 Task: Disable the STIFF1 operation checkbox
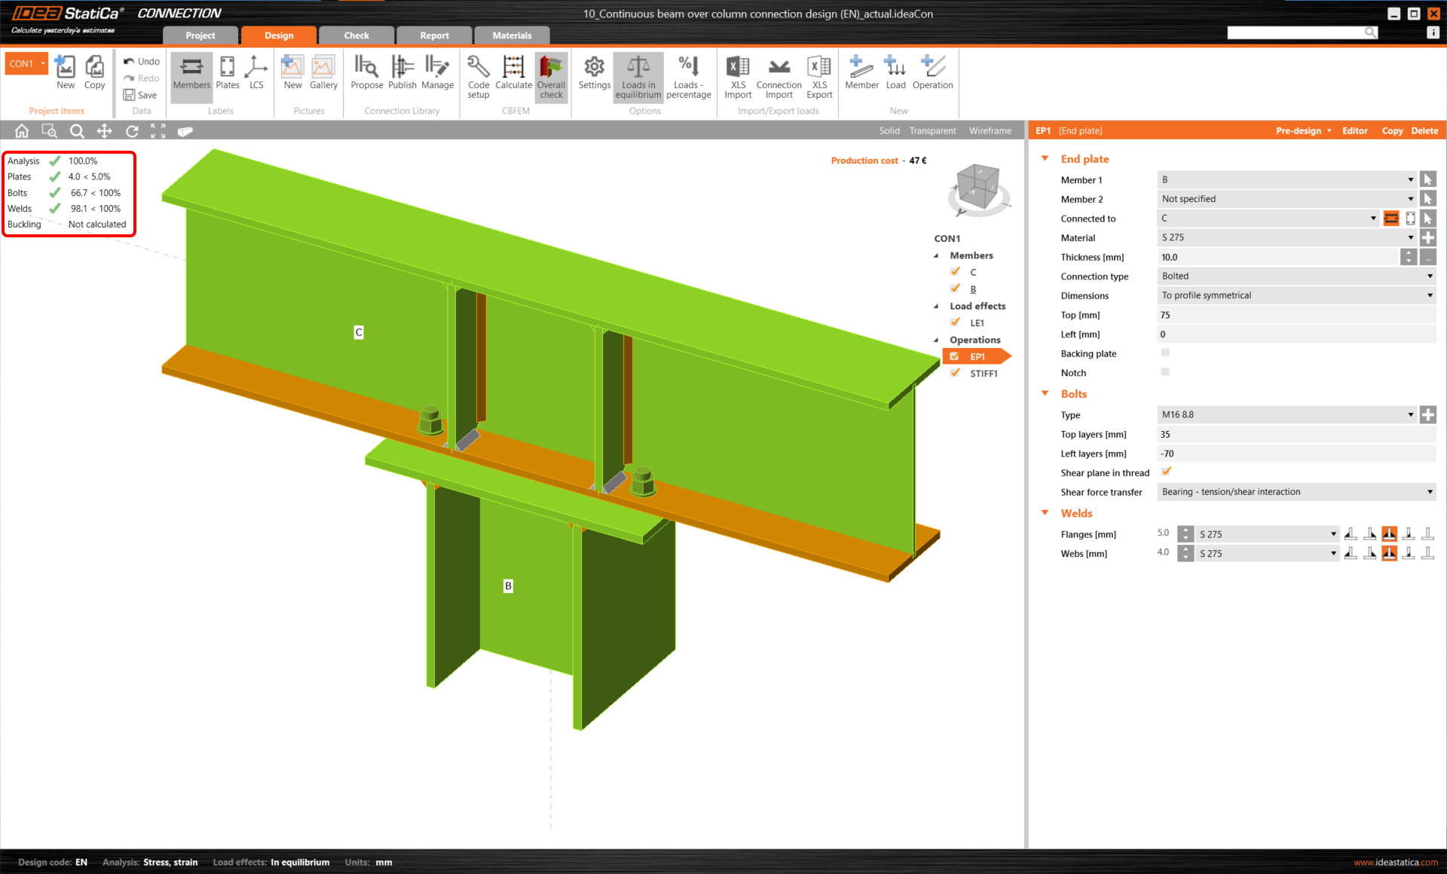(955, 373)
